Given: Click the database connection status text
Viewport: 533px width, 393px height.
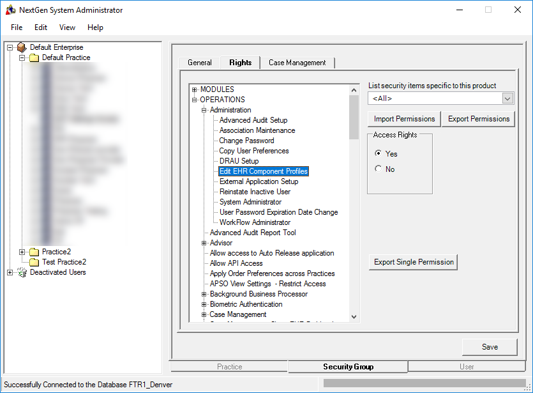Looking at the screenshot, I should point(88,385).
